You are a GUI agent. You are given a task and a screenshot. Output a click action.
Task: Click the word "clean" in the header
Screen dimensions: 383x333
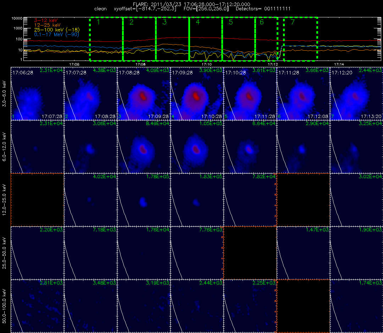pyautogui.click(x=100, y=9)
